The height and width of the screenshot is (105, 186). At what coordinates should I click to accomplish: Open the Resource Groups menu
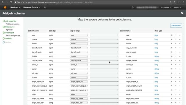[32, 7]
